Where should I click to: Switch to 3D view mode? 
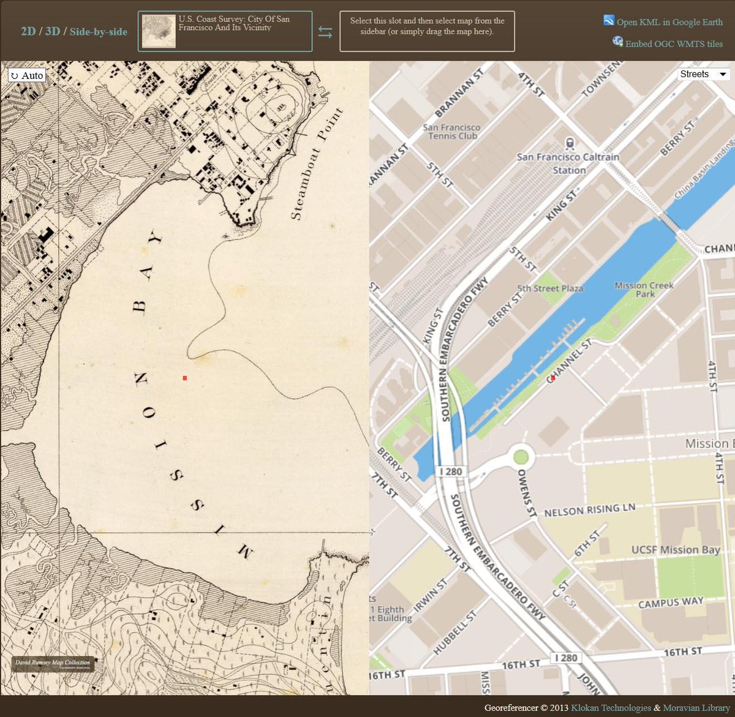point(53,31)
